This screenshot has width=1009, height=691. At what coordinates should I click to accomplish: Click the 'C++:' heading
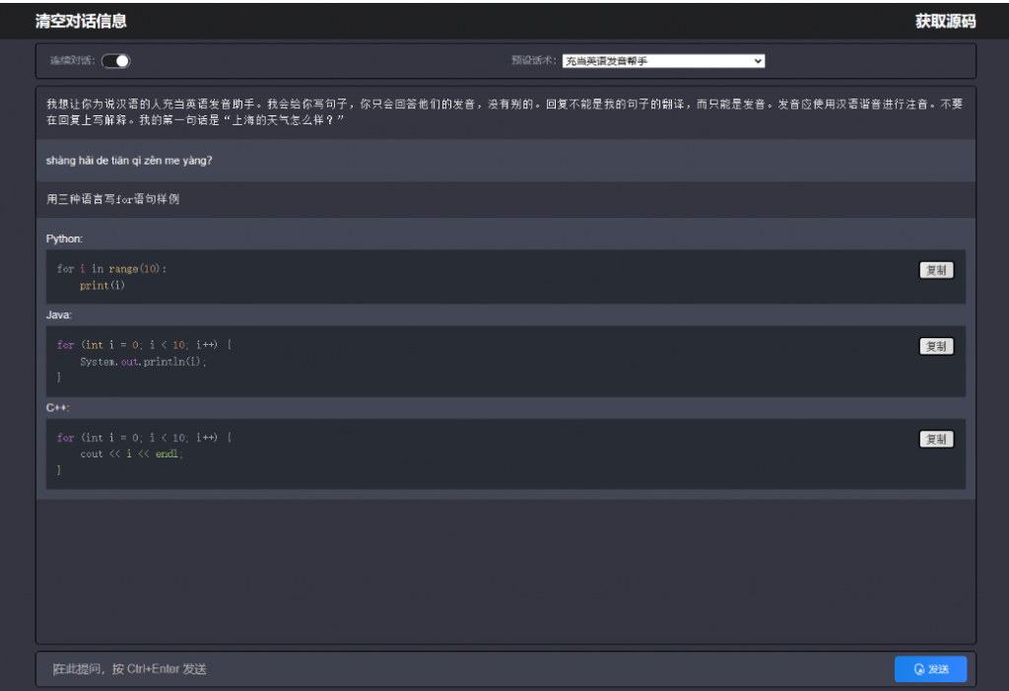(58, 408)
